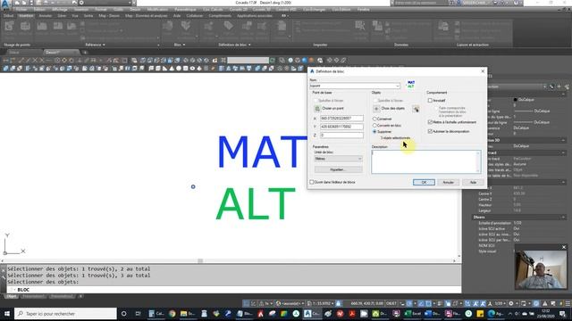Click the Aide button in the dialog
Image resolution: width=572 pixels, height=321 pixels.
(x=473, y=182)
